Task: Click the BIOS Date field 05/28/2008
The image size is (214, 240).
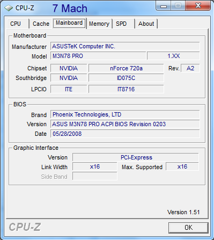Action: 125,134
